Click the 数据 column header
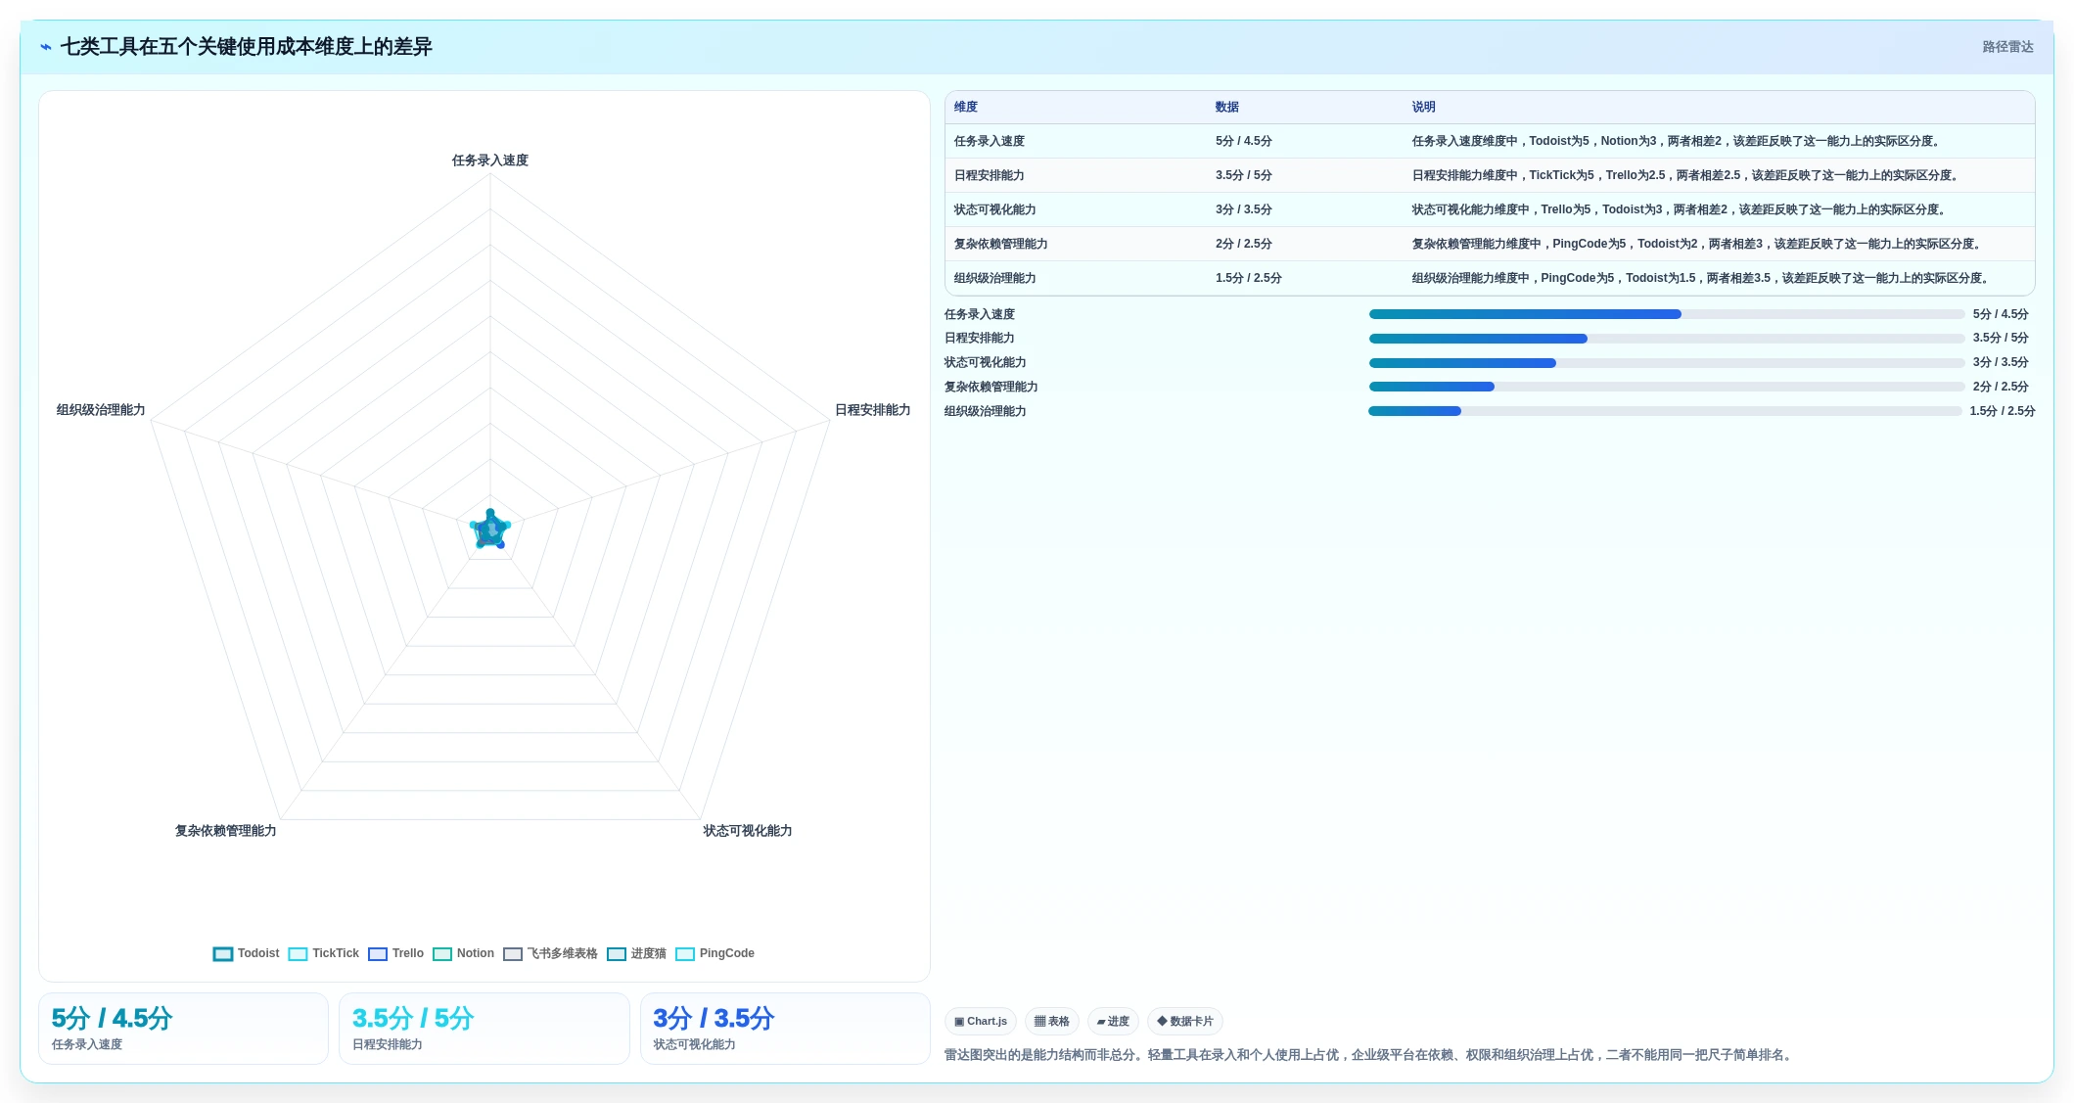 tap(1227, 108)
